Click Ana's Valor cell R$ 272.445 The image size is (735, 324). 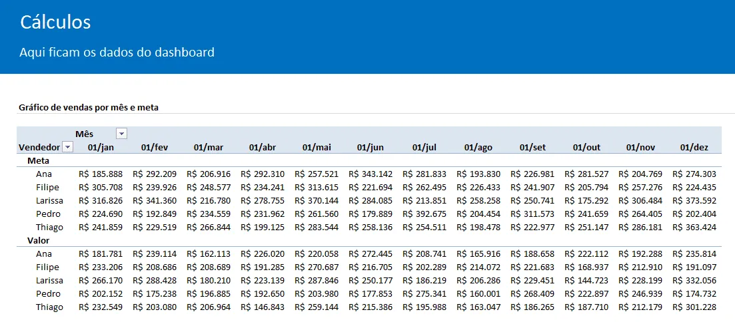[x=370, y=253]
